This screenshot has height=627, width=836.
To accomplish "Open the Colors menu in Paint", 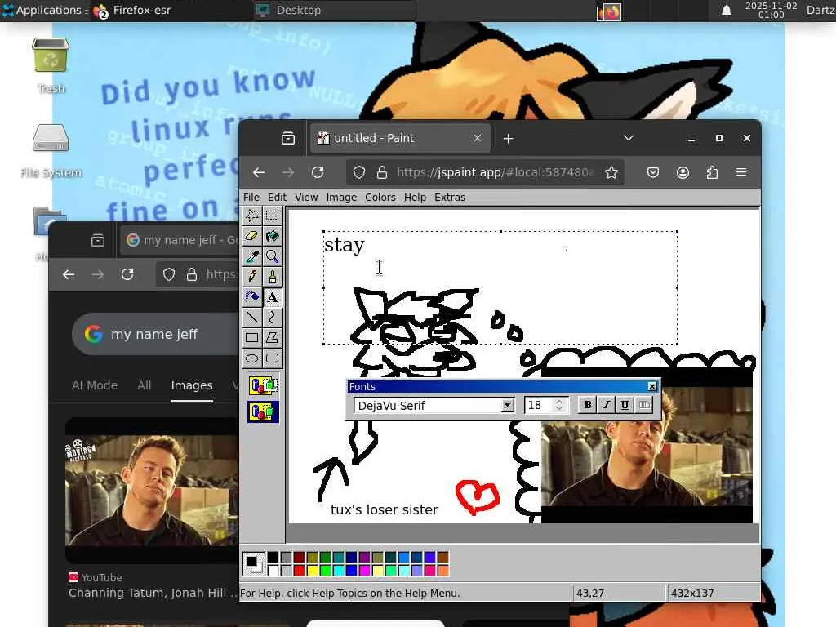I will pos(380,198).
